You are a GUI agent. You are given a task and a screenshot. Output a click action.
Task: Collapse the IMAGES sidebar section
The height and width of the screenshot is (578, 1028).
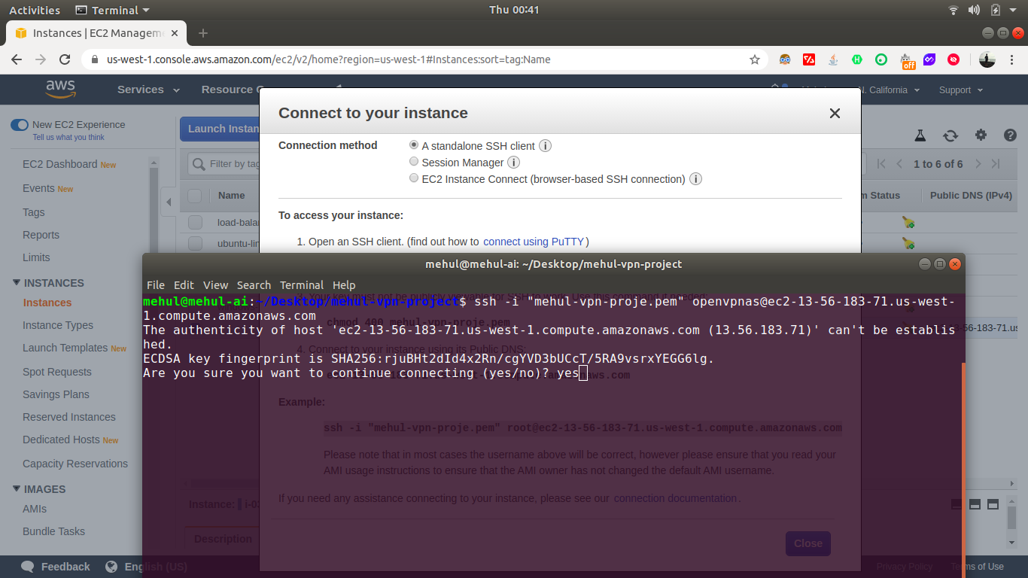click(x=17, y=489)
